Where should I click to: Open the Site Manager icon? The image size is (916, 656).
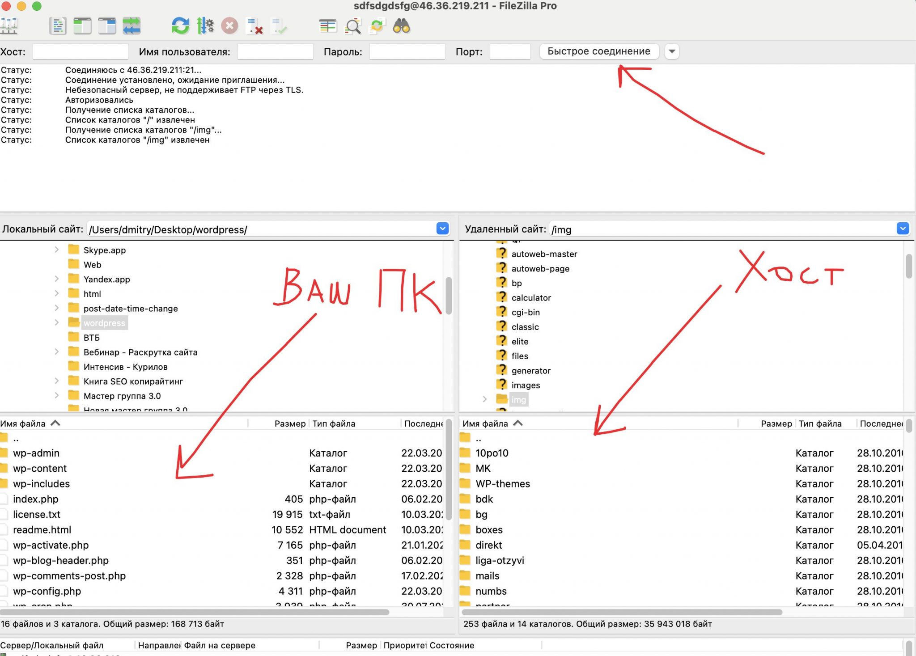9,26
